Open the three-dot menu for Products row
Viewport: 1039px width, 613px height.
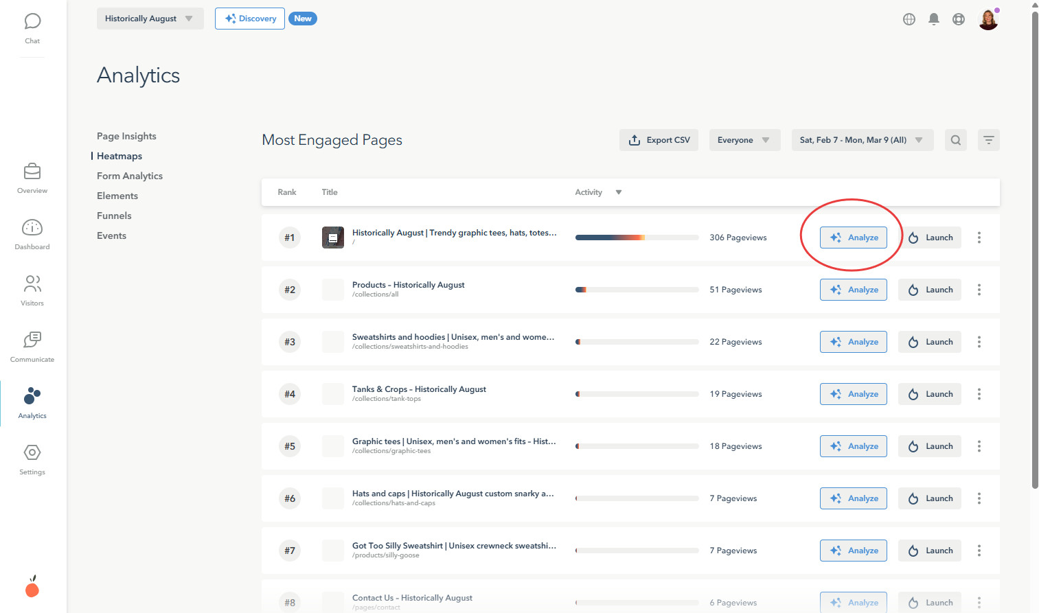pyautogui.click(x=979, y=289)
